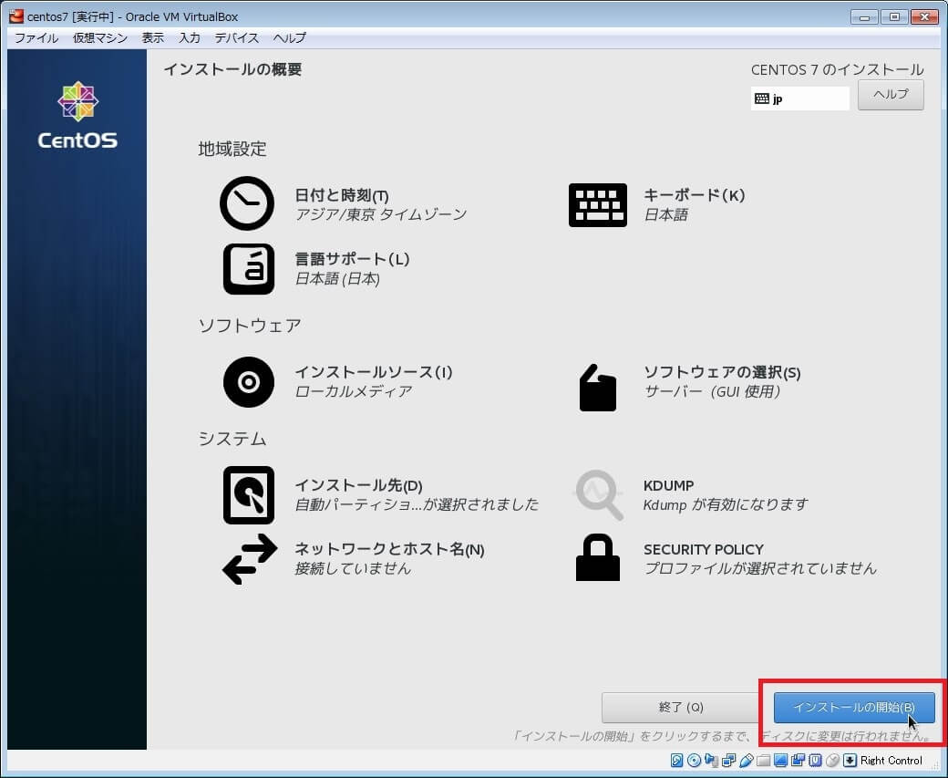
Task: Open the 表示 menu
Action: [153, 38]
